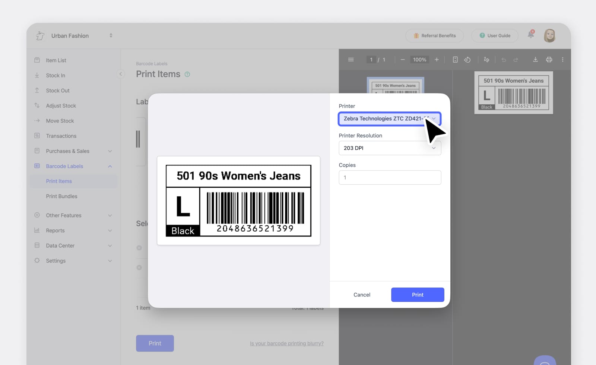Print the preview document via printer icon
This screenshot has height=365, width=596.
549,59
